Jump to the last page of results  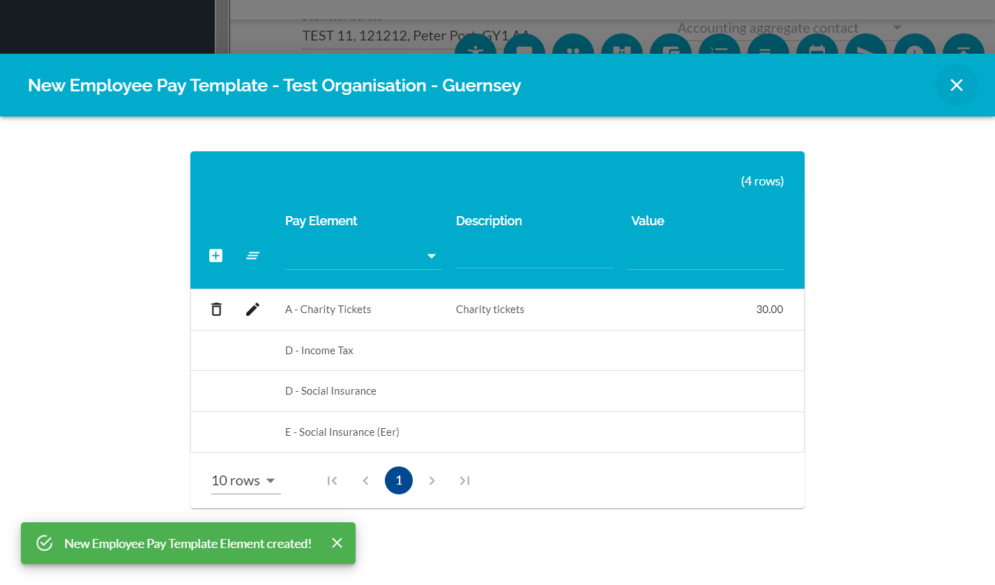coord(465,480)
